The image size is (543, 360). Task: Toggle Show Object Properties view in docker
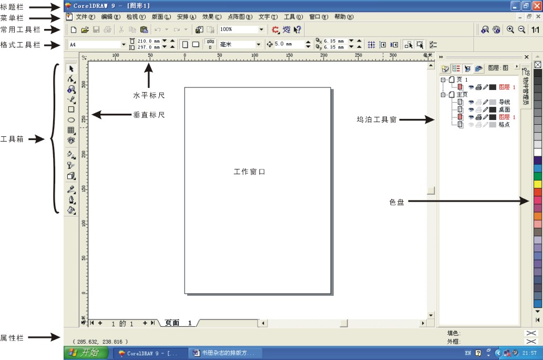point(456,68)
